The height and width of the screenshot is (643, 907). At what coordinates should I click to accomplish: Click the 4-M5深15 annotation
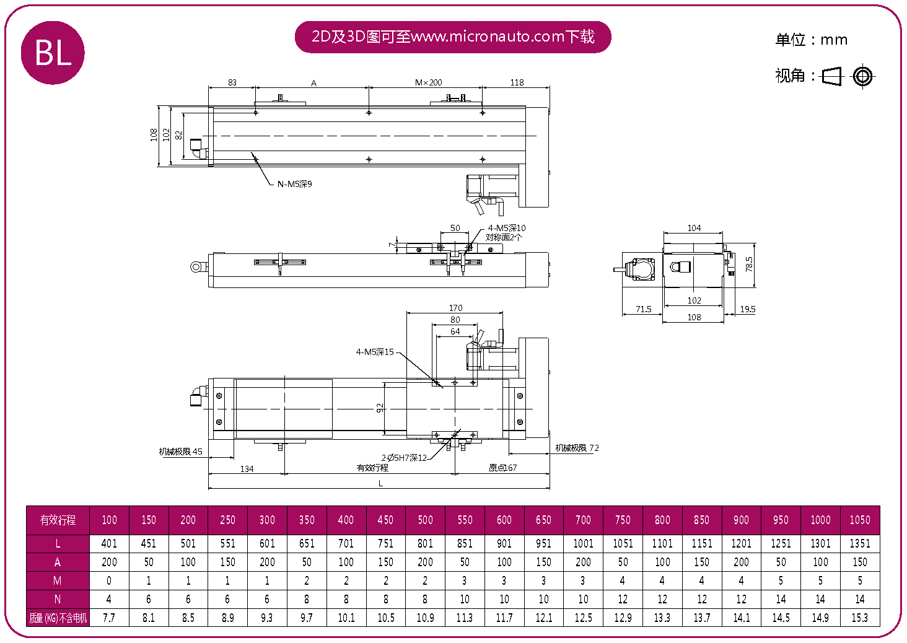click(x=375, y=352)
